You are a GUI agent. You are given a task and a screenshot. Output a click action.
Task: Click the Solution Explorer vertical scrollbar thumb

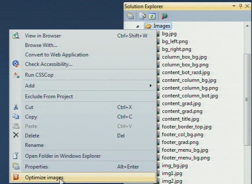[247, 100]
